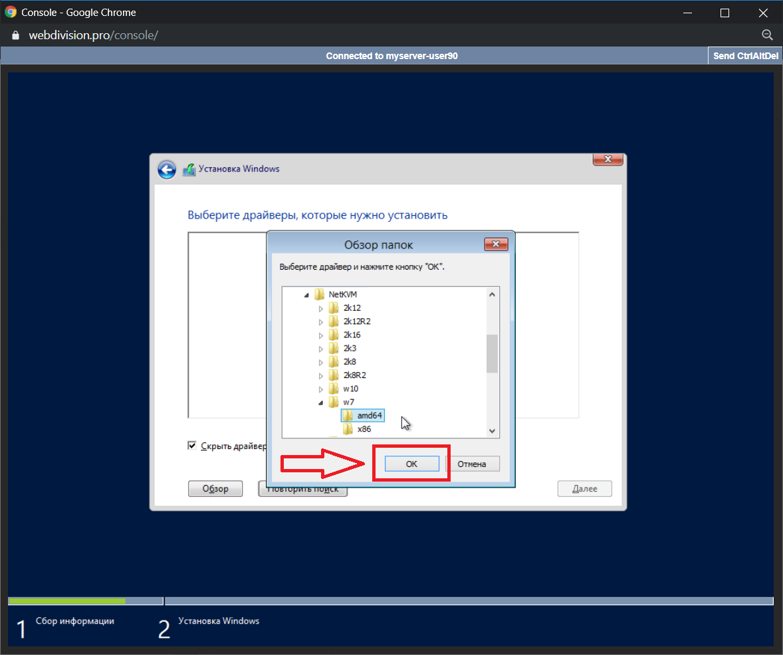Expand the 2k12 folder tree arrow

[x=320, y=308]
